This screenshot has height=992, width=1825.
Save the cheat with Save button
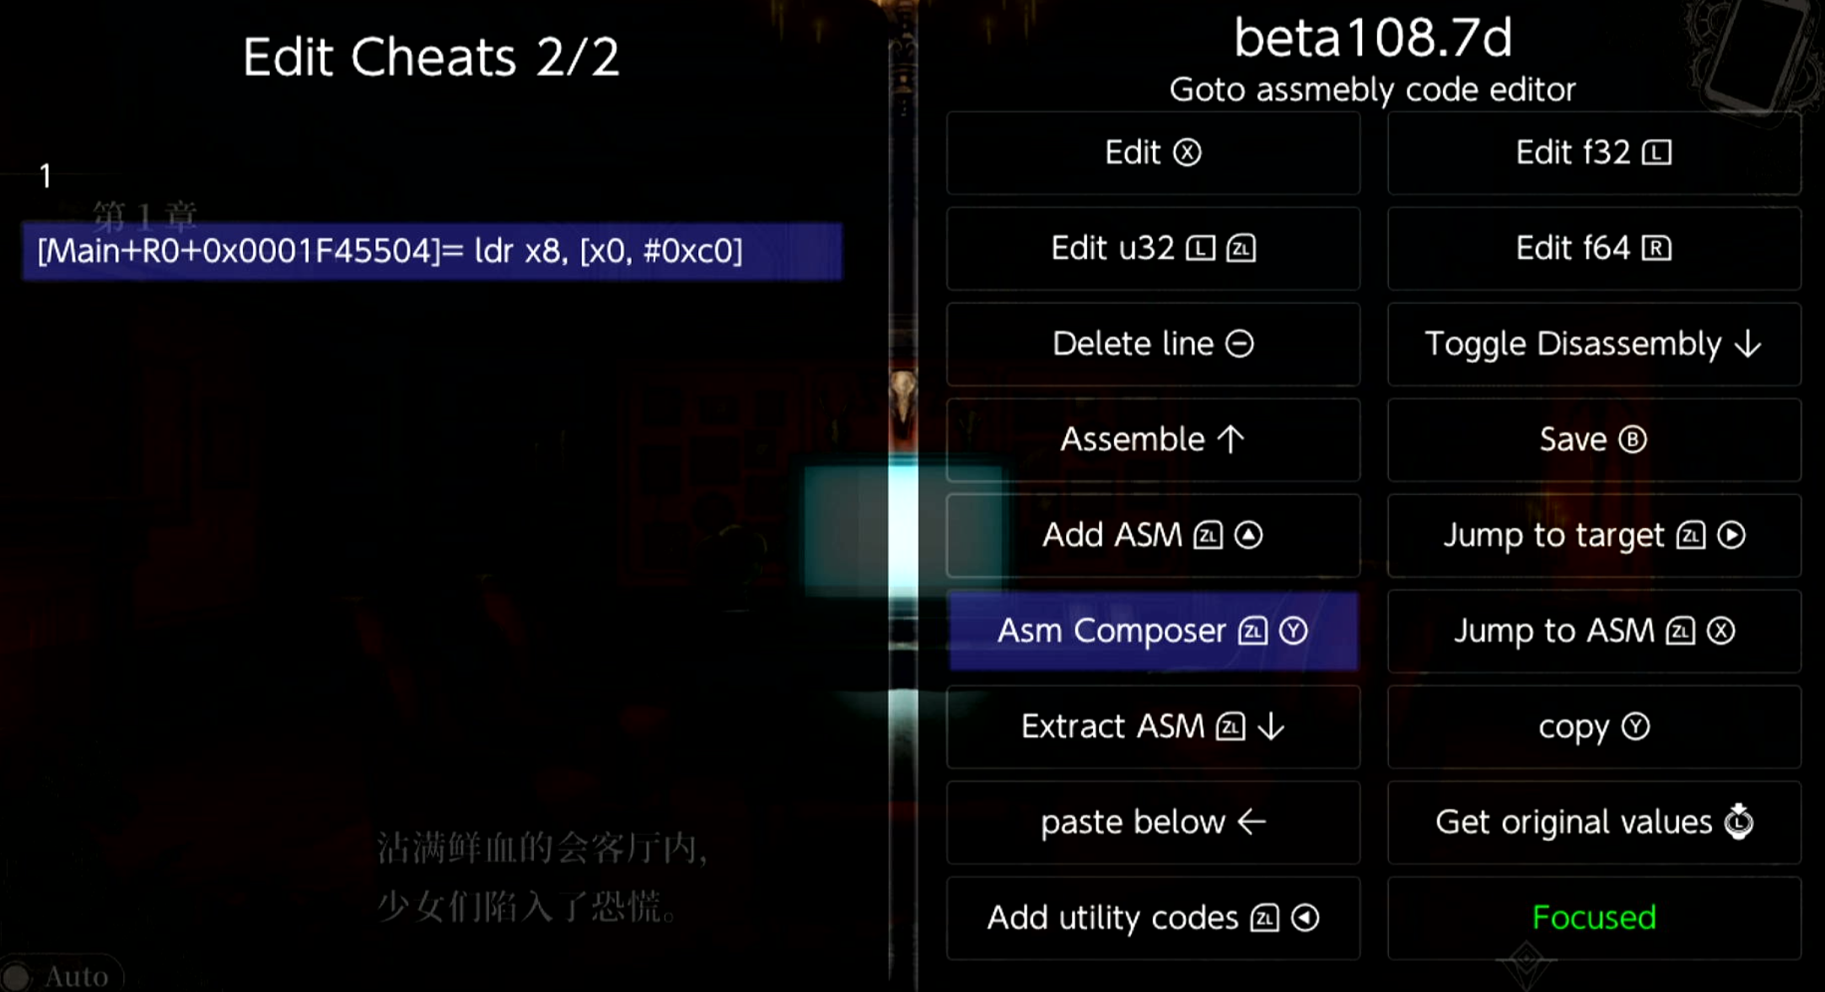point(1594,439)
